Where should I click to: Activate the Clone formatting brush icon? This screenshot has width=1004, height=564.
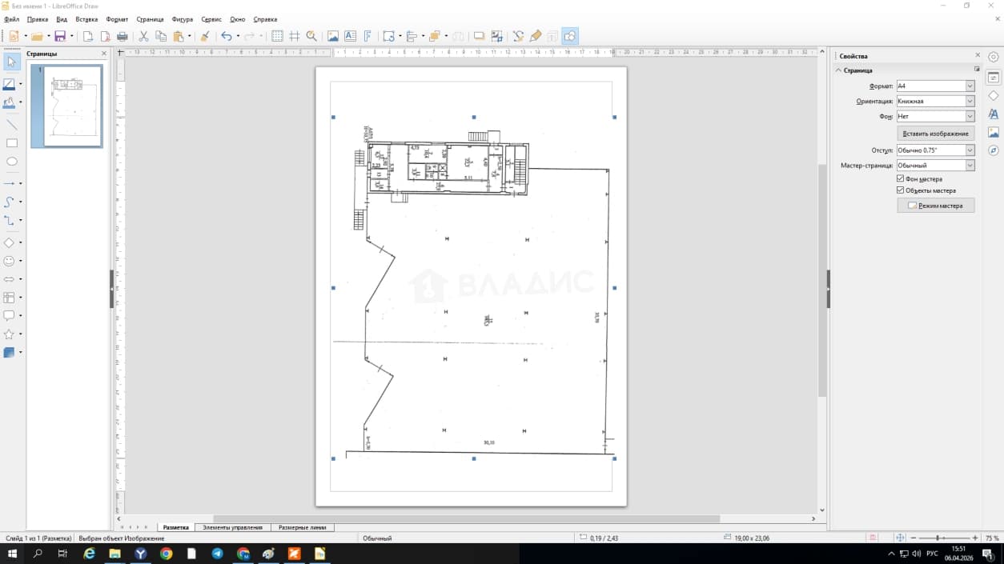click(204, 36)
